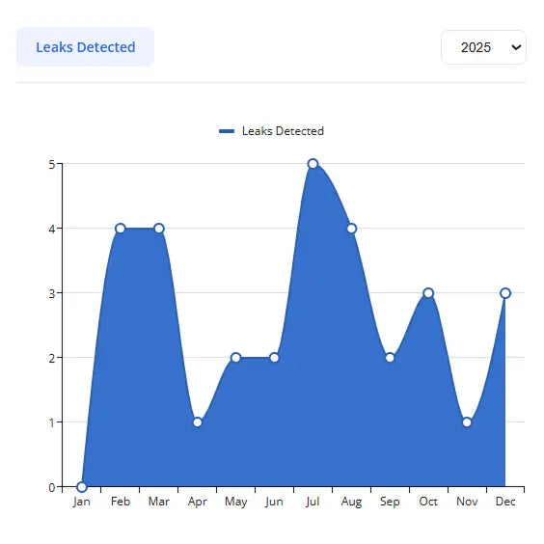This screenshot has height=544, width=544.
Task: Click the y-axis value 2
Action: (52, 359)
